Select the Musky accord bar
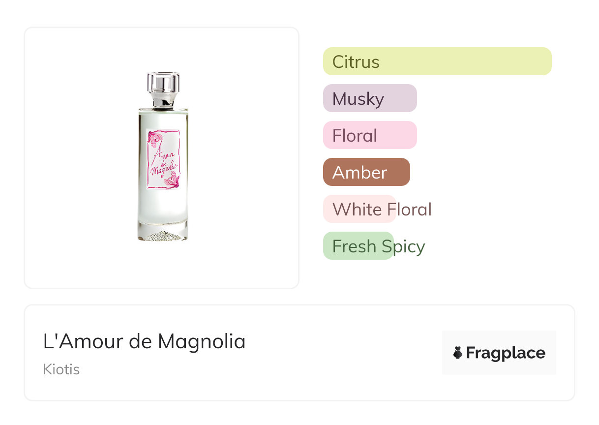The width and height of the screenshot is (599, 425). pos(369,98)
